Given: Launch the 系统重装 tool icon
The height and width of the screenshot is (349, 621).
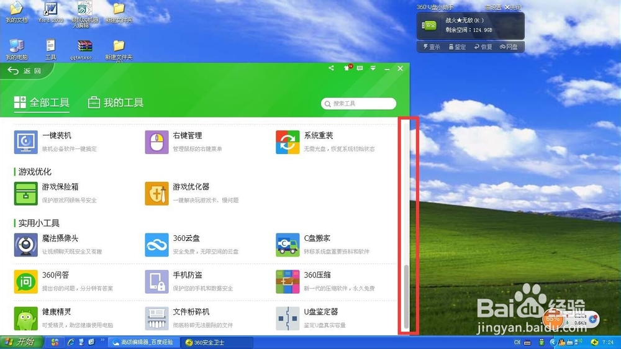Looking at the screenshot, I should point(288,142).
